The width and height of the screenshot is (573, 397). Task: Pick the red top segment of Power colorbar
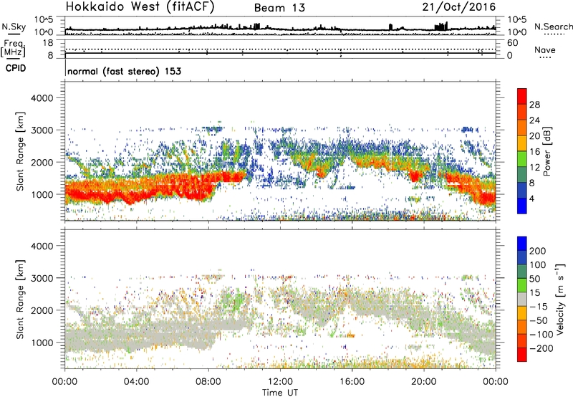(522, 96)
